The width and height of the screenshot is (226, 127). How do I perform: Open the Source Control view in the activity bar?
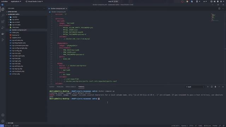3,40
